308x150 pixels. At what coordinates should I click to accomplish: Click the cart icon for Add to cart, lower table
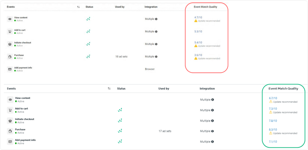(x=10, y=110)
